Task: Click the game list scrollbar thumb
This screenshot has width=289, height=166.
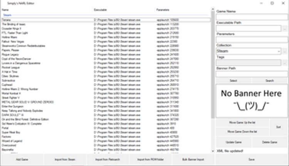Action: pos(213,64)
